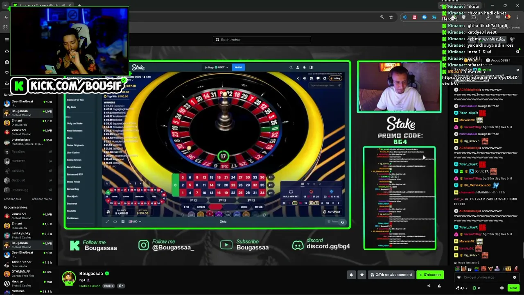Click the 'Arabic' language tag
Screen dimensions: 524x295
point(108,286)
